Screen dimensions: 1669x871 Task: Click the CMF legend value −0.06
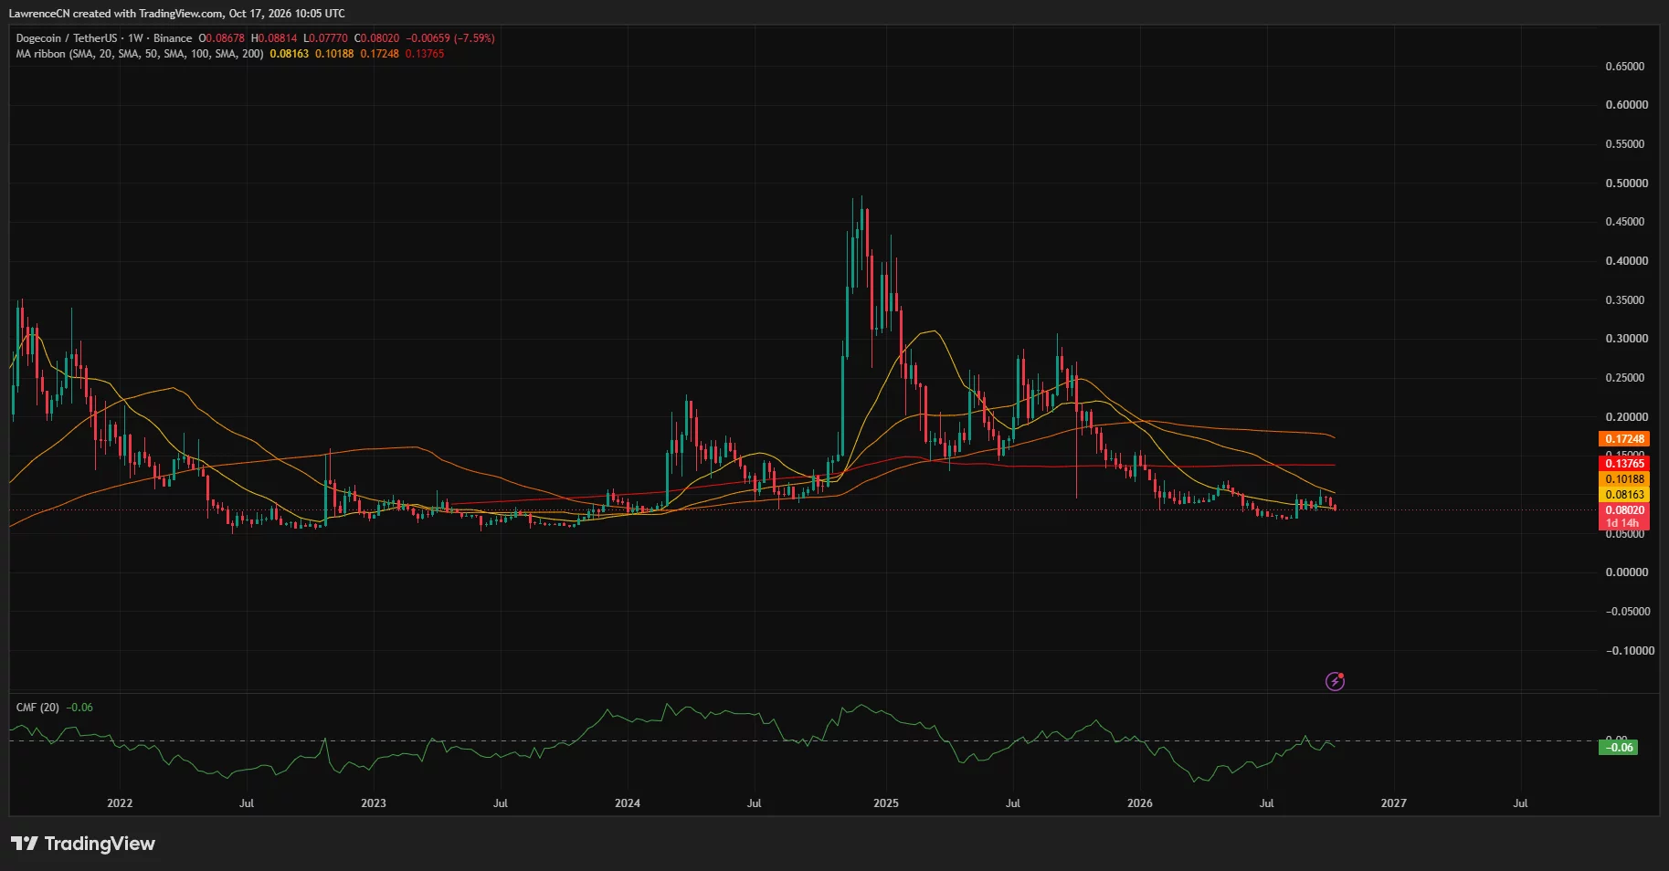pyautogui.click(x=79, y=708)
